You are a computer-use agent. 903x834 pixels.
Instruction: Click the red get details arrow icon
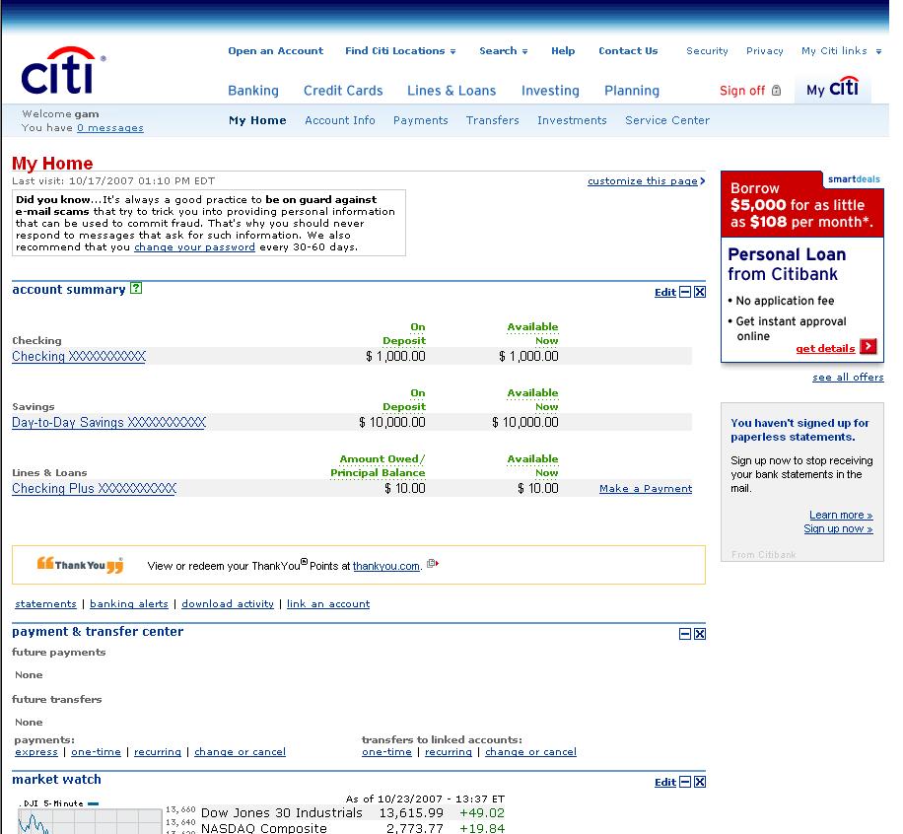868,347
